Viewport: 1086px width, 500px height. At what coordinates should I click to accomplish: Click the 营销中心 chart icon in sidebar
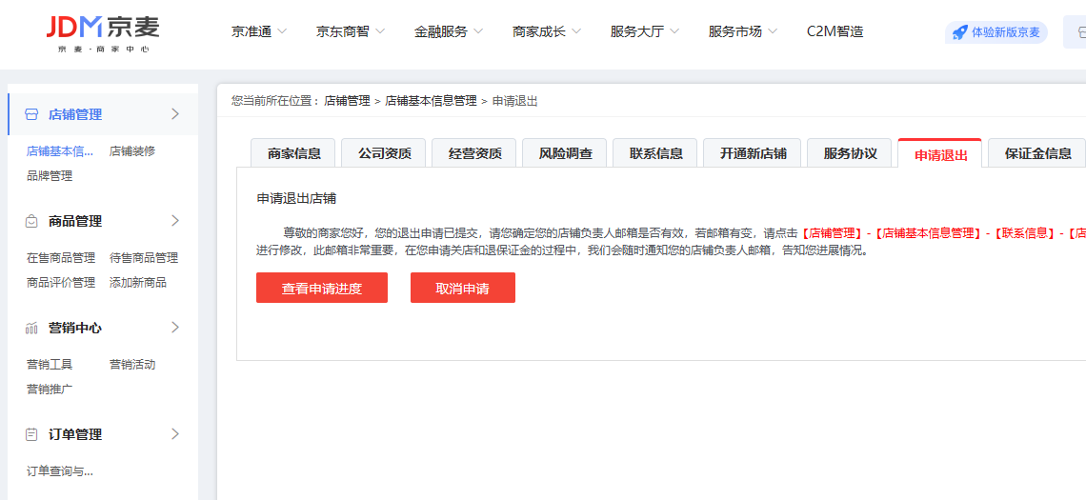tap(30, 328)
